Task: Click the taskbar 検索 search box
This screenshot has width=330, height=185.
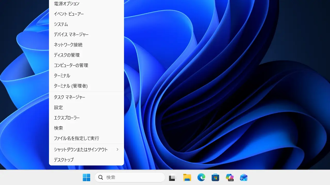Action: pyautogui.click(x=130, y=177)
